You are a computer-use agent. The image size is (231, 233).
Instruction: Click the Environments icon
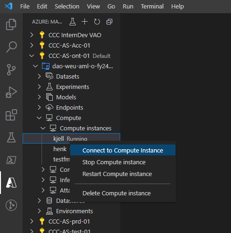pyautogui.click(x=49, y=211)
